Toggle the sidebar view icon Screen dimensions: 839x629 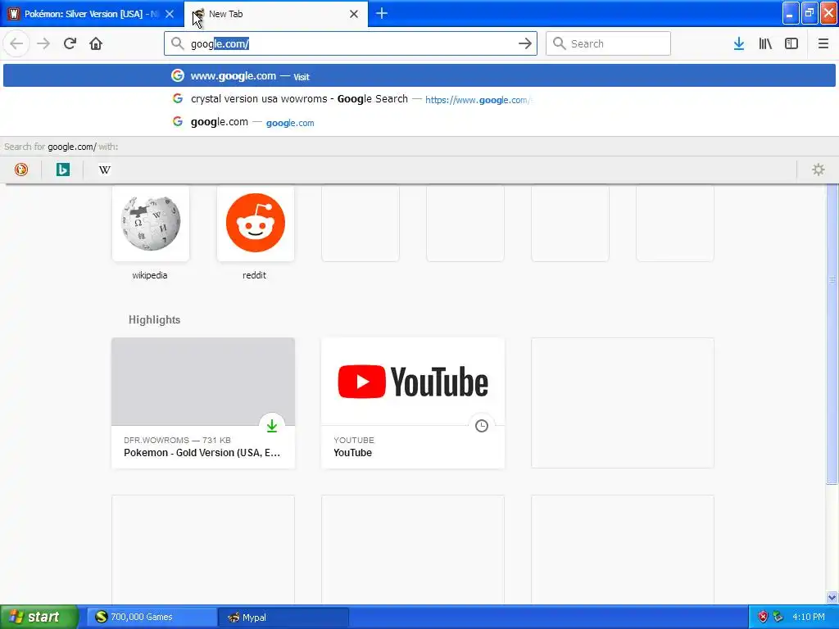click(791, 43)
